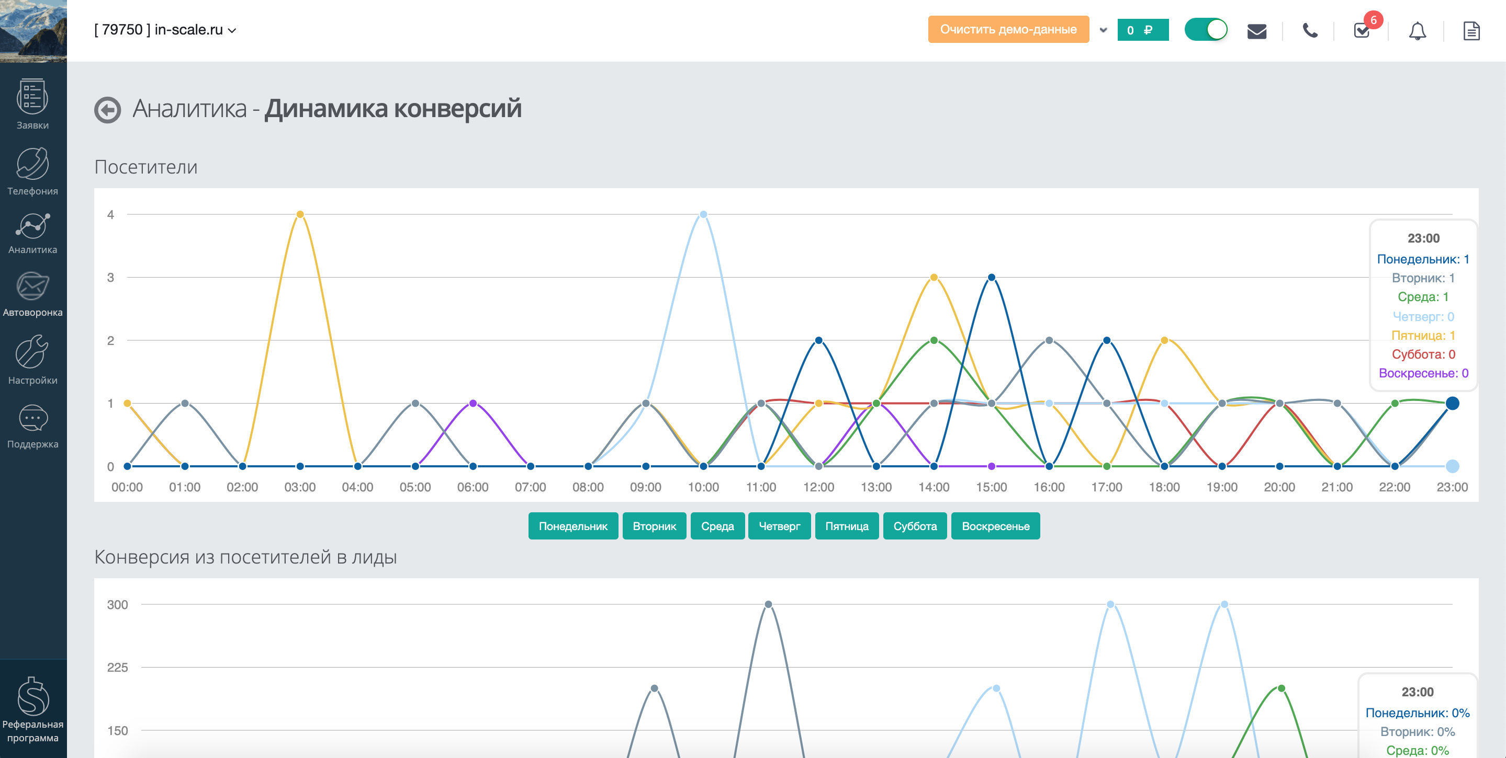The image size is (1506, 758).
Task: Open tasks checklist icon with badge 6
Action: click(1362, 30)
